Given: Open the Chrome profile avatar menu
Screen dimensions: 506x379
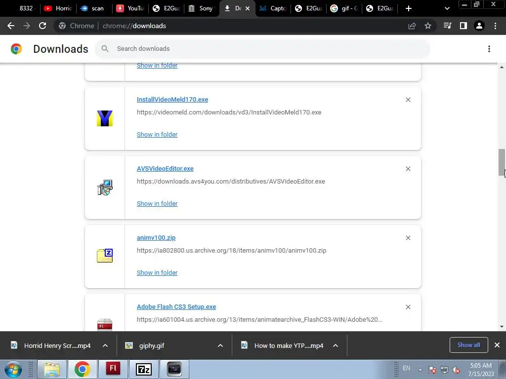Looking at the screenshot, I should click(x=479, y=26).
